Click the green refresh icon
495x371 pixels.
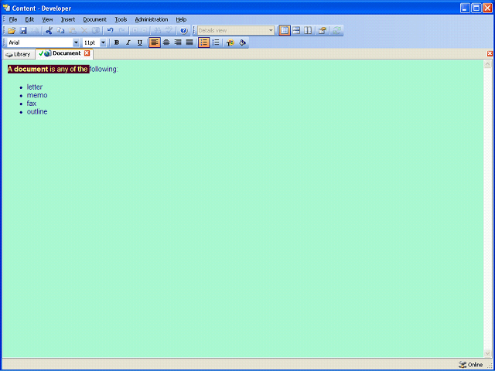337,31
